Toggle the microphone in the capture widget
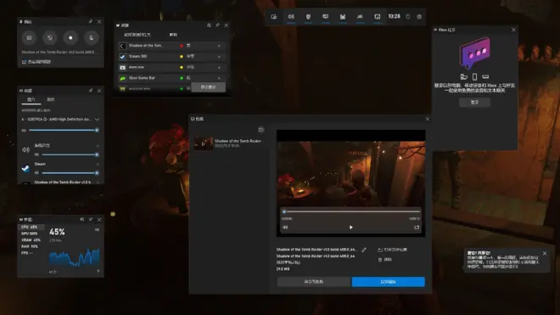 tap(91, 37)
